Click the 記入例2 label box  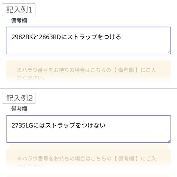19,98
